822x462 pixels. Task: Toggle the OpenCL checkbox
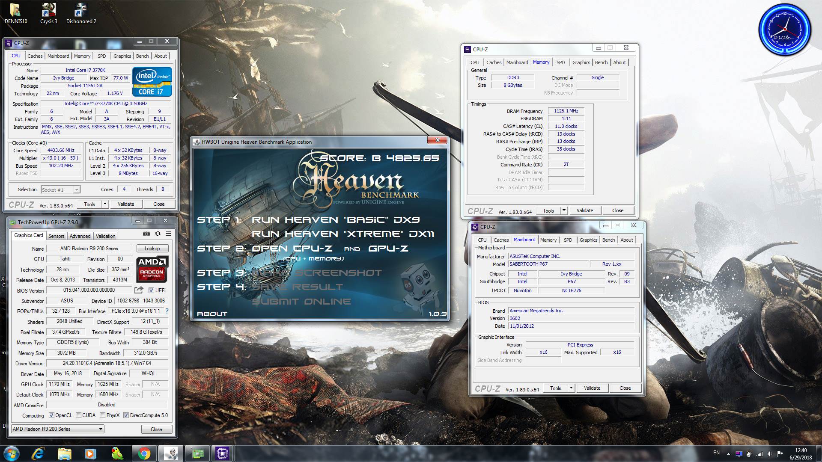tap(51, 415)
